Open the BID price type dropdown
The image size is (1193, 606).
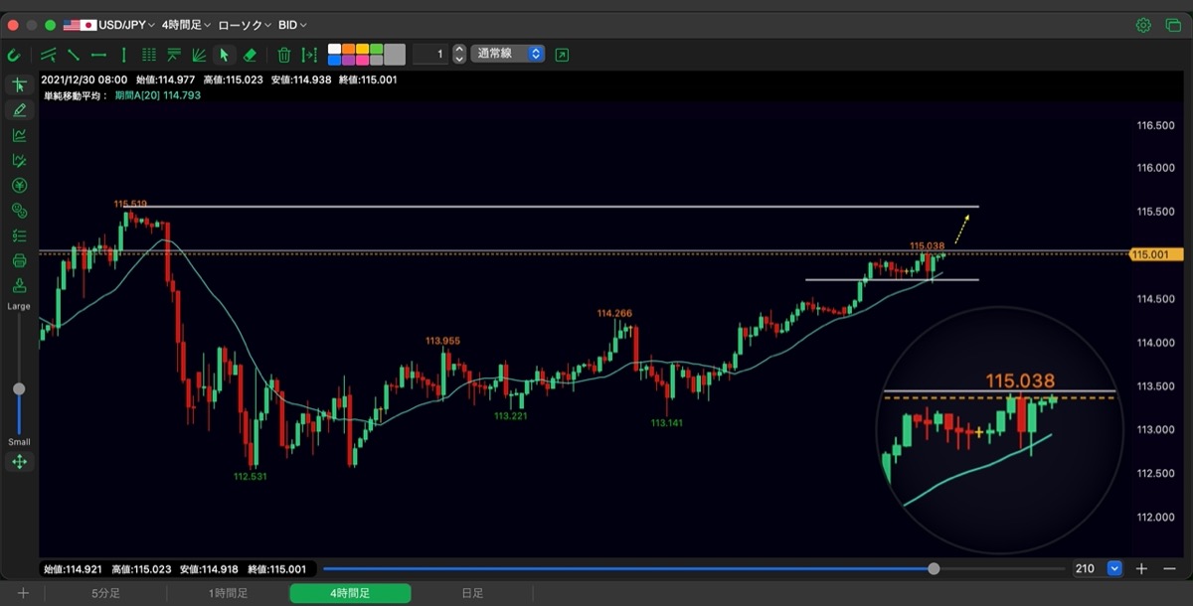tap(292, 25)
